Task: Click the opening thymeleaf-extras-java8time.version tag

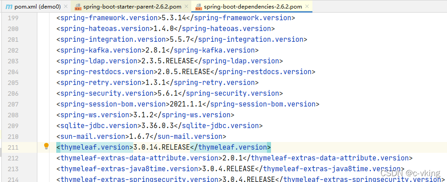Action: tap(130, 169)
